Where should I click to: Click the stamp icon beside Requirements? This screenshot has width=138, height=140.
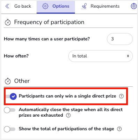click(84, 6)
